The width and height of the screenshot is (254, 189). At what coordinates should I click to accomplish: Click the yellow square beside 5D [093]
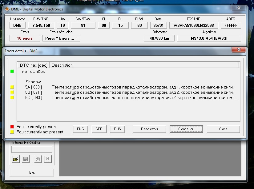(12, 97)
